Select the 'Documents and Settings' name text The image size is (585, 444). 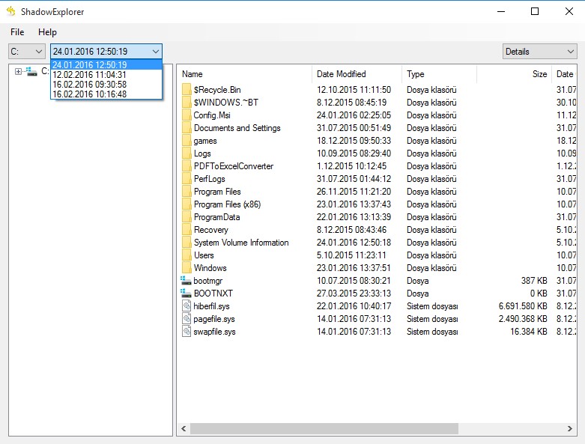pyautogui.click(x=237, y=128)
